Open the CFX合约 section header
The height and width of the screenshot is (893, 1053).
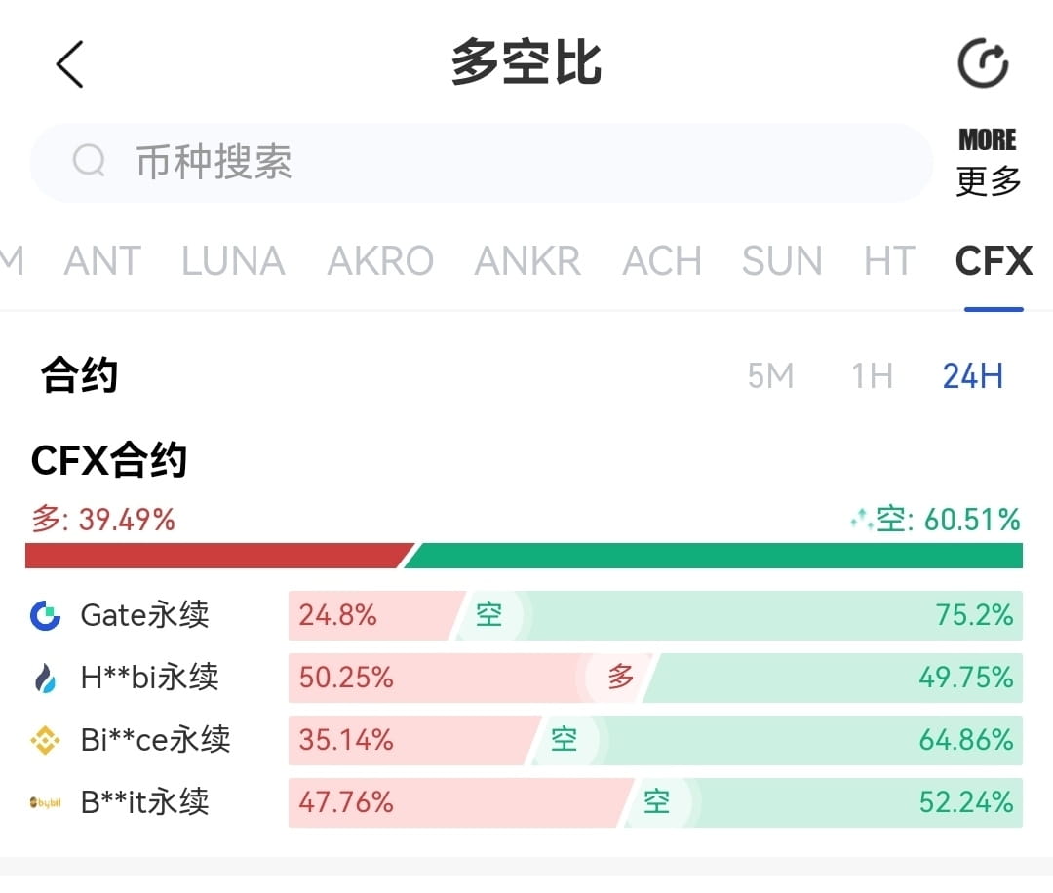(108, 460)
